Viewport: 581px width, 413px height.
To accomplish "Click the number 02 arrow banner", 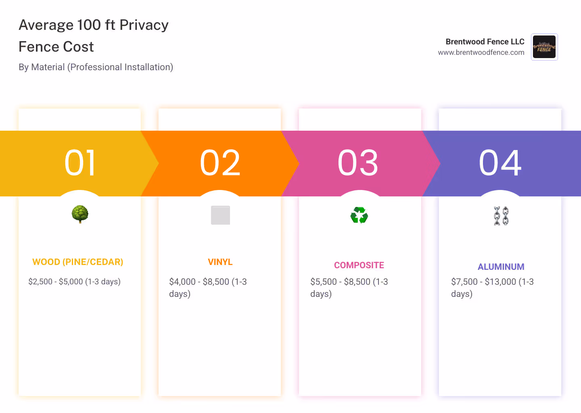I will coord(220,163).
